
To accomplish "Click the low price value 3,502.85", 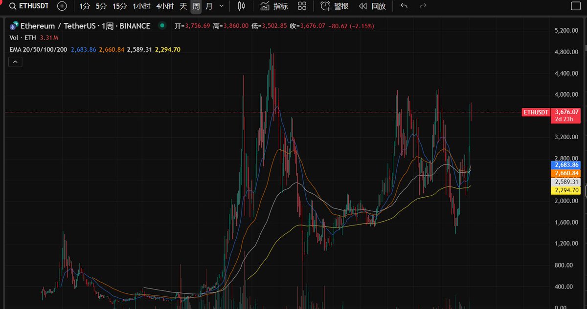I will 273,26.
